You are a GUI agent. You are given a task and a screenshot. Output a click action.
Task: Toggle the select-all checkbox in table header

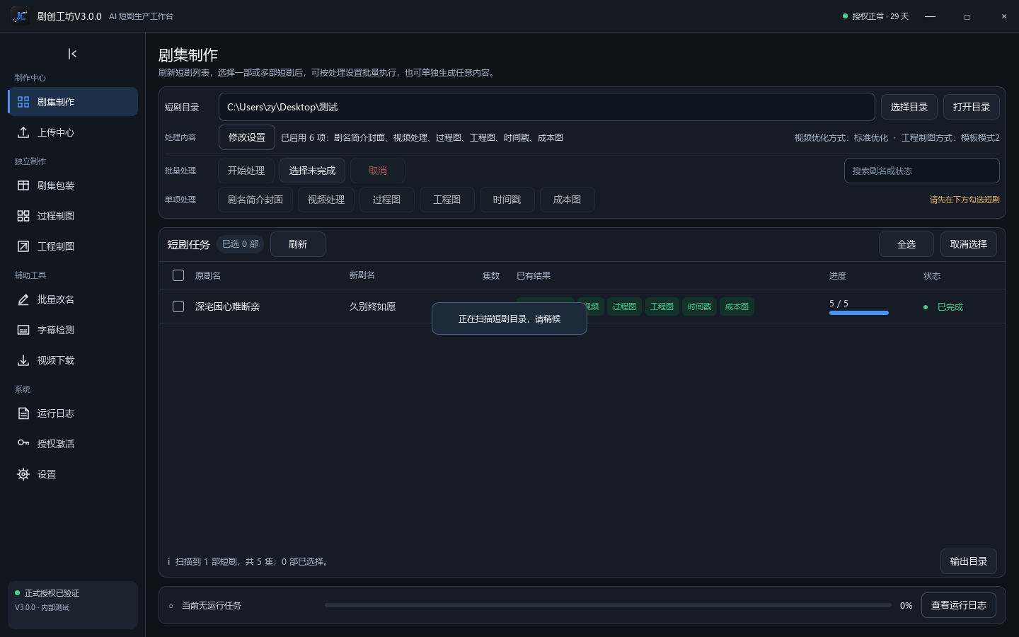click(x=178, y=275)
